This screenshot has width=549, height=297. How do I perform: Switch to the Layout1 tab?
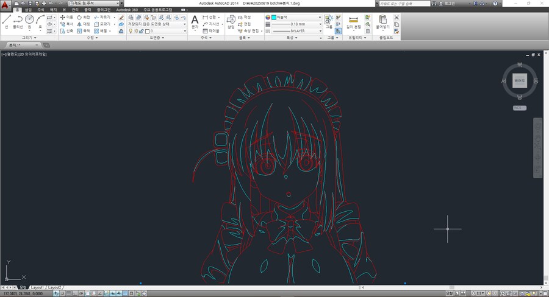coord(37,287)
